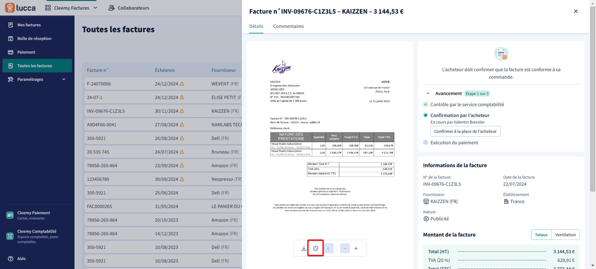Image resolution: width=596 pixels, height=269 pixels.
Task: Open invoice 24-07-1 row
Action: coord(163,98)
